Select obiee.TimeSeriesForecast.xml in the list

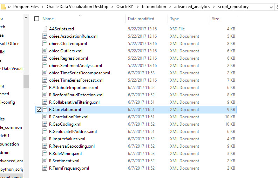click(x=76, y=80)
